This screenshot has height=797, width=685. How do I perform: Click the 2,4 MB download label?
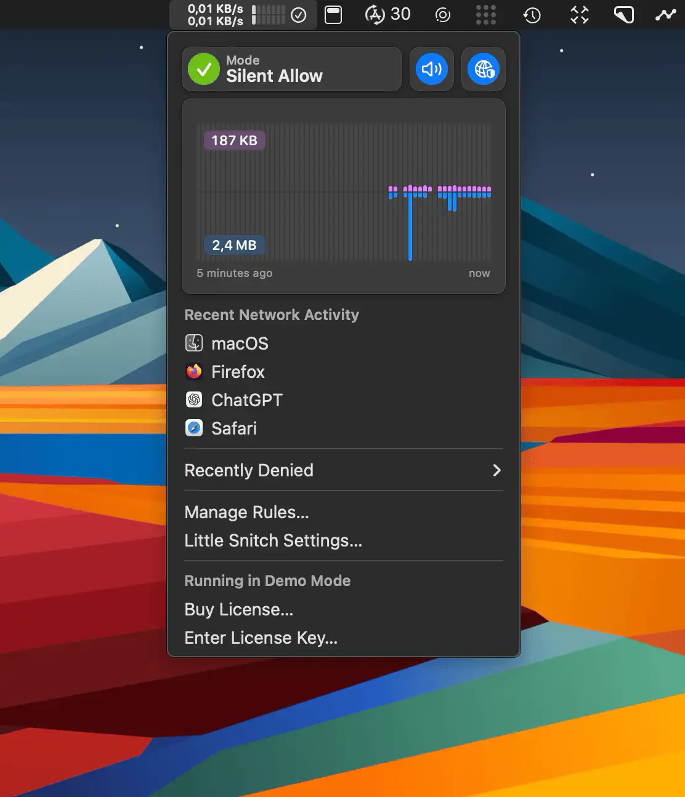(234, 245)
